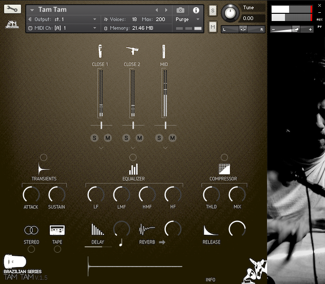Click the Delay effect icon
This screenshot has height=284, width=325.
tap(97, 230)
